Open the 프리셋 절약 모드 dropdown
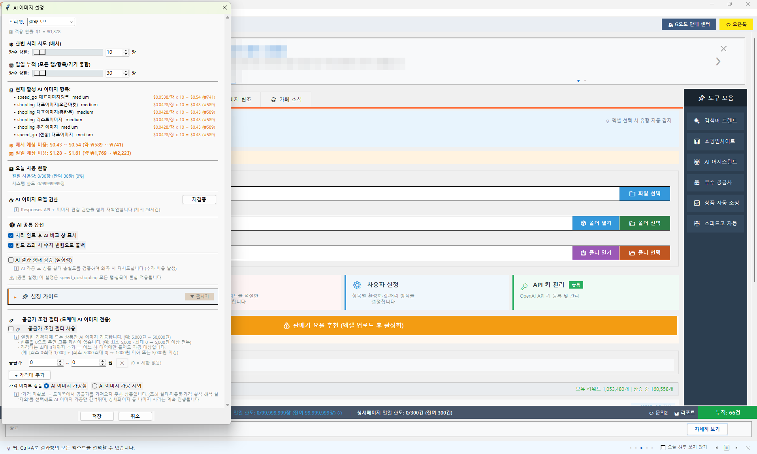 pos(51,22)
